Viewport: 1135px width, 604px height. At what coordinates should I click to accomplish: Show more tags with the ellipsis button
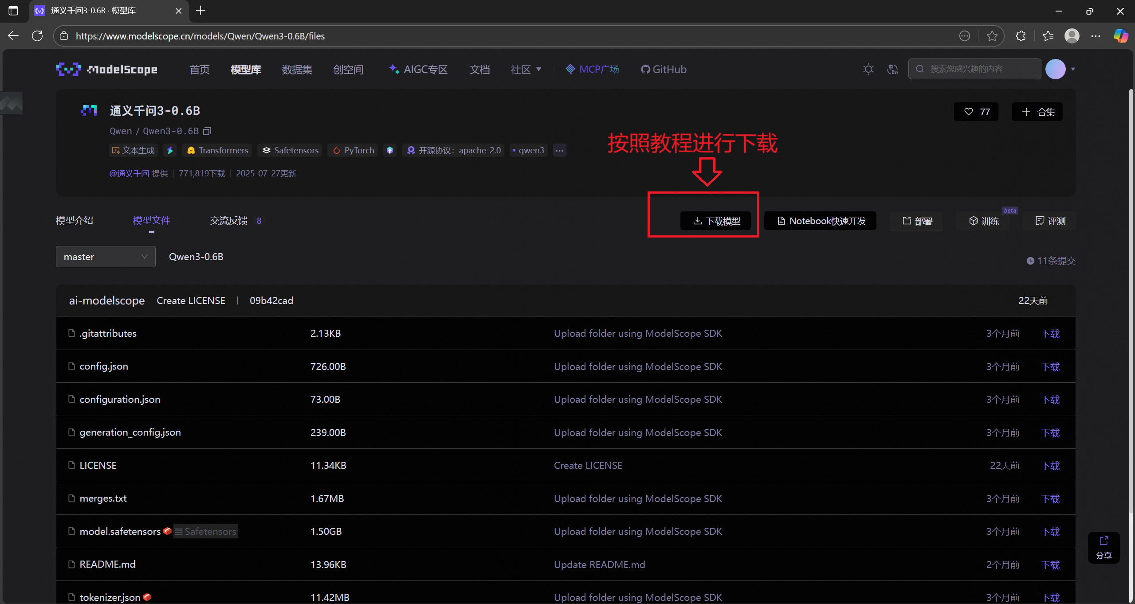[559, 150]
